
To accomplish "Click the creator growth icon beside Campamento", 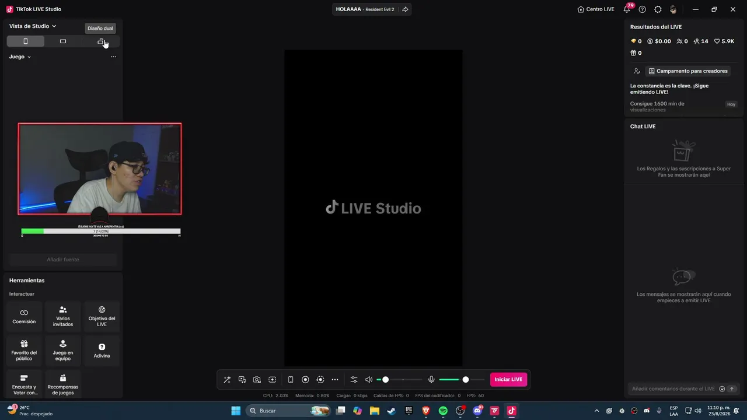I will [x=637, y=71].
